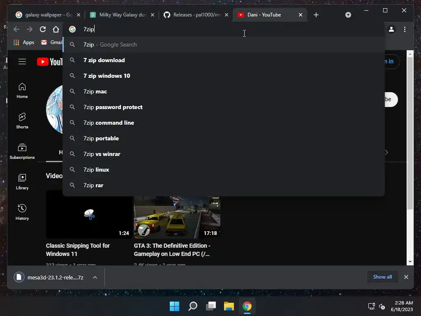
Task: Open the Gmail bookmark
Action: [51, 42]
